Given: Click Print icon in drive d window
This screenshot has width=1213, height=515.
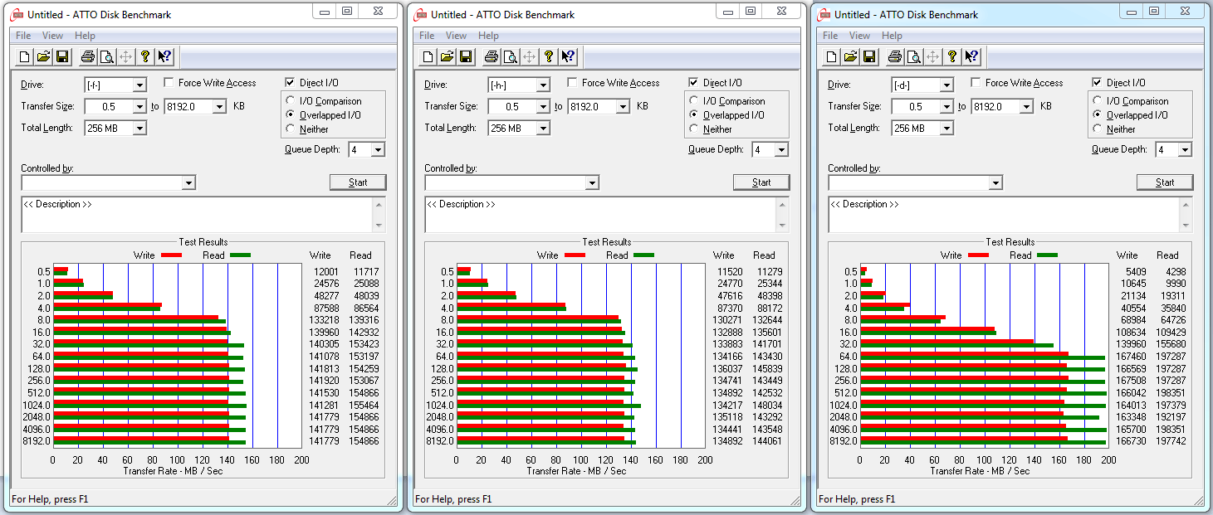Looking at the screenshot, I should [895, 56].
